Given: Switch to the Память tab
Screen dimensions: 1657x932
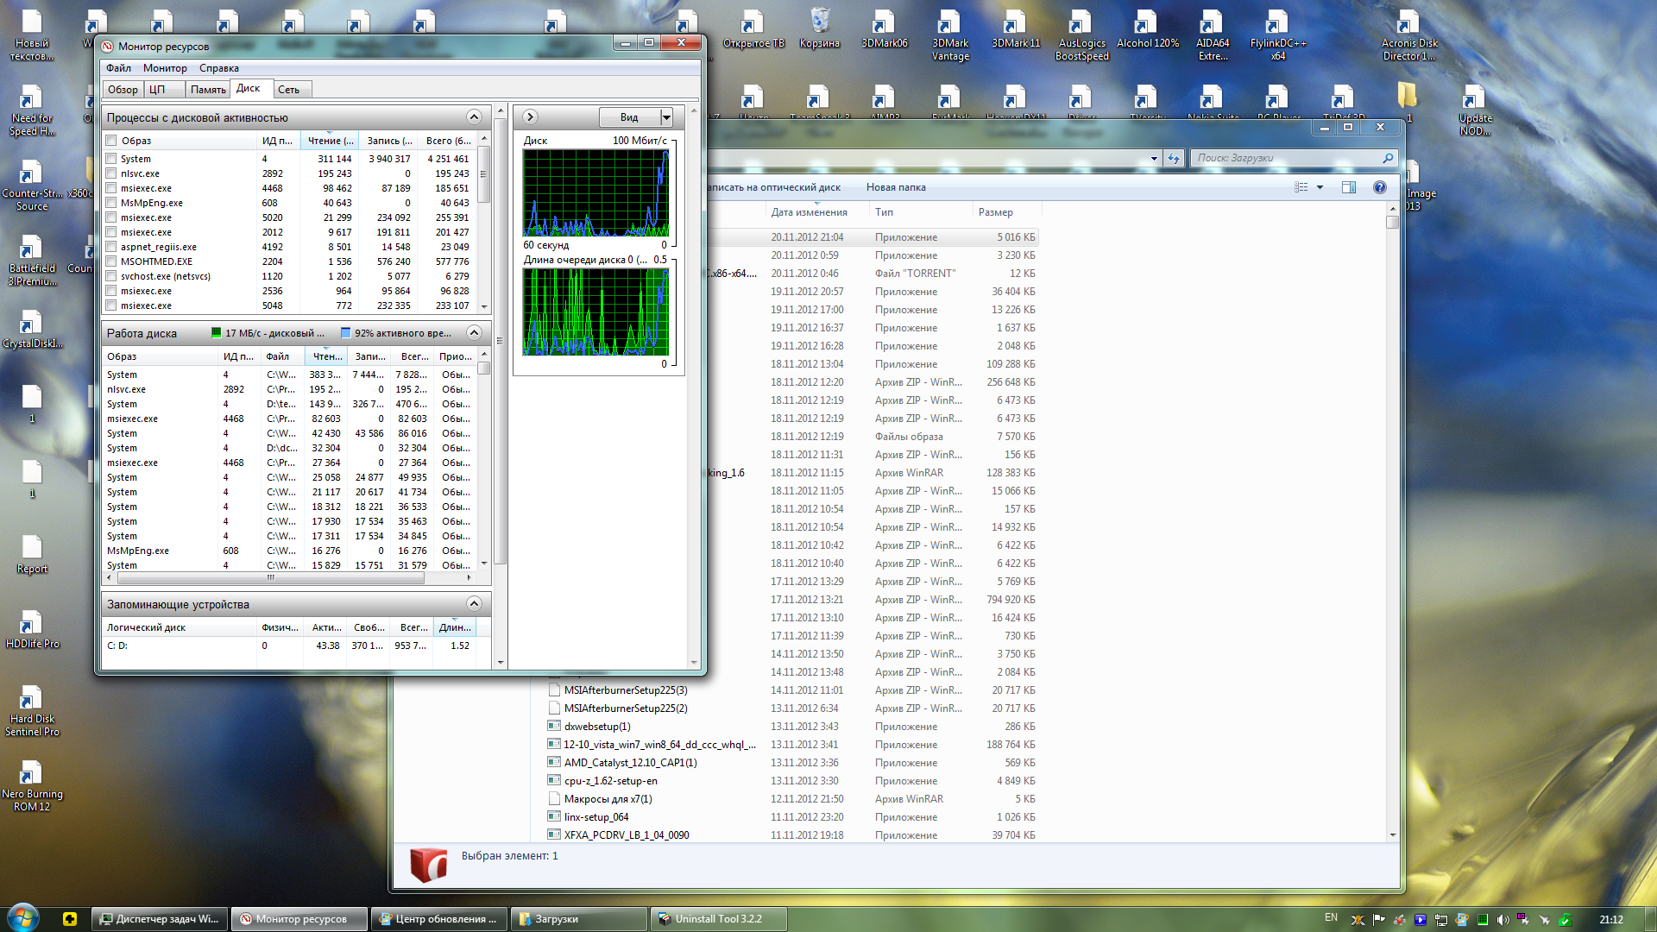Looking at the screenshot, I should (208, 90).
